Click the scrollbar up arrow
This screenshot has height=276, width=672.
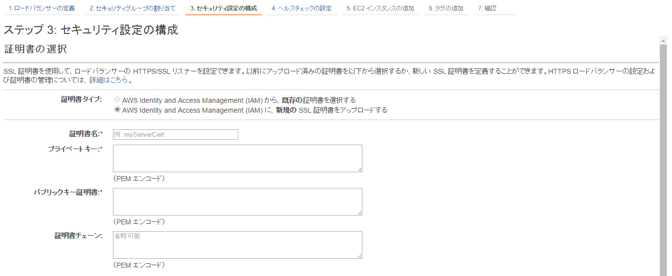664,40
